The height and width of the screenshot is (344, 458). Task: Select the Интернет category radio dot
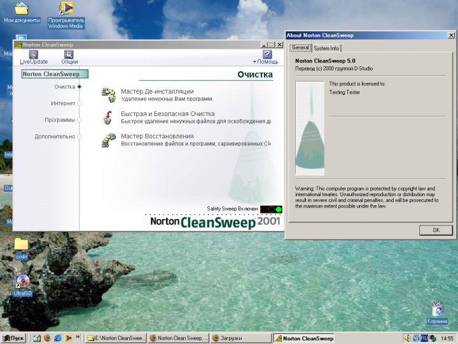tap(80, 103)
